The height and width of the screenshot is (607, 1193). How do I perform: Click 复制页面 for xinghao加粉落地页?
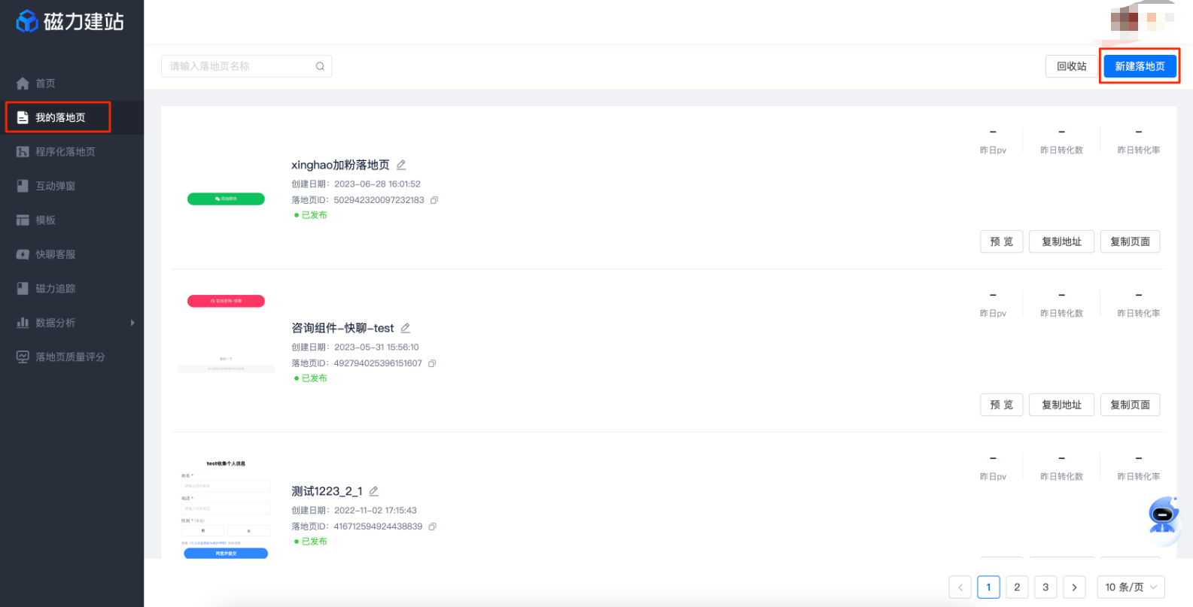tap(1130, 241)
